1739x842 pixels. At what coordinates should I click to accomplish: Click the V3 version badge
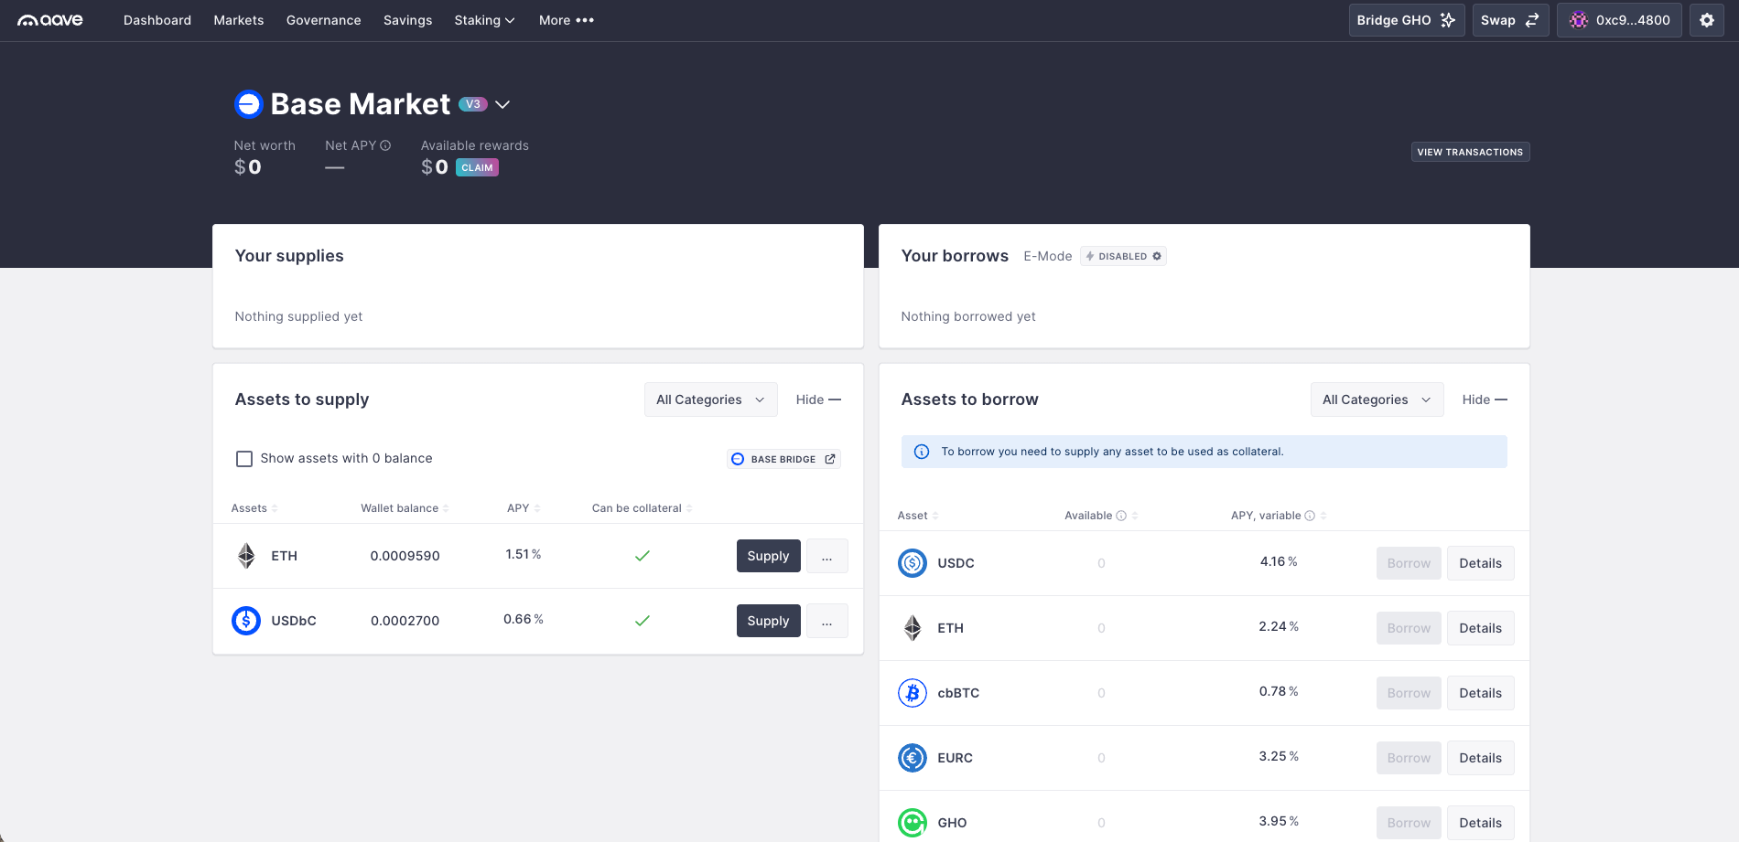[x=472, y=104]
